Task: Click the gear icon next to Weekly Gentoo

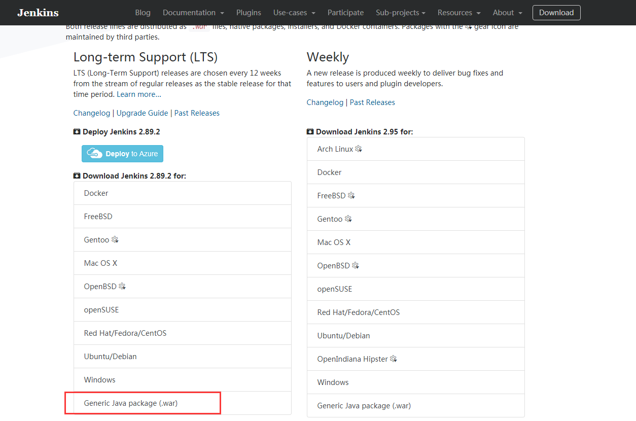Action: [x=348, y=219]
